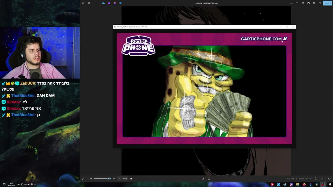Open OBS Studio from the taskbar
333x187 pixels.
click(x=323, y=184)
